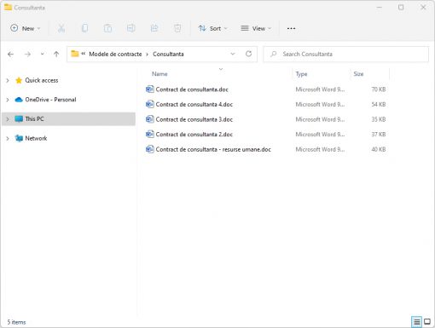Open the New item dropdown
435x328 pixels.
[x=26, y=28]
